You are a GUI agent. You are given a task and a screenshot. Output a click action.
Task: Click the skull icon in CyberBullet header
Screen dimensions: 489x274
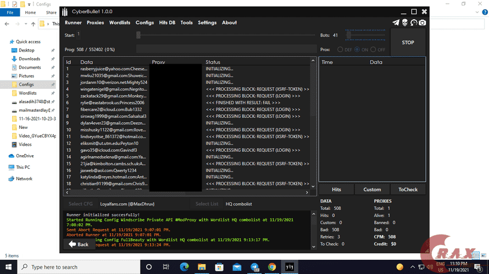[x=404, y=22]
